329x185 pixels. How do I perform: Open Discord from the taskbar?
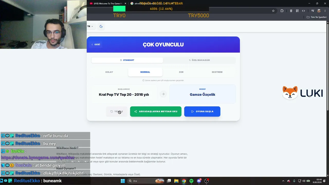[x=199, y=181]
